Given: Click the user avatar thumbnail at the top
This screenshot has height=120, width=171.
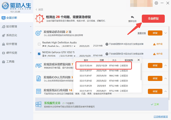Looking at the screenshot, I should click(x=141, y=3).
